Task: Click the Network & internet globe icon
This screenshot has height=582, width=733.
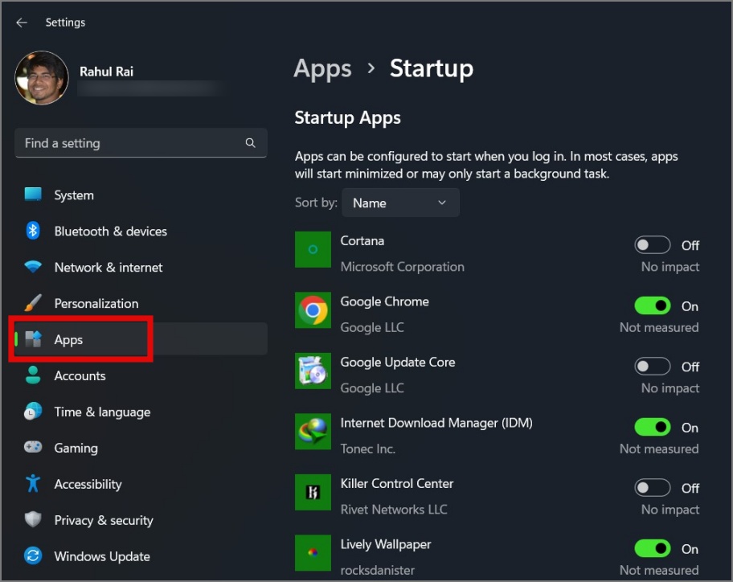Action: pyautogui.click(x=32, y=267)
